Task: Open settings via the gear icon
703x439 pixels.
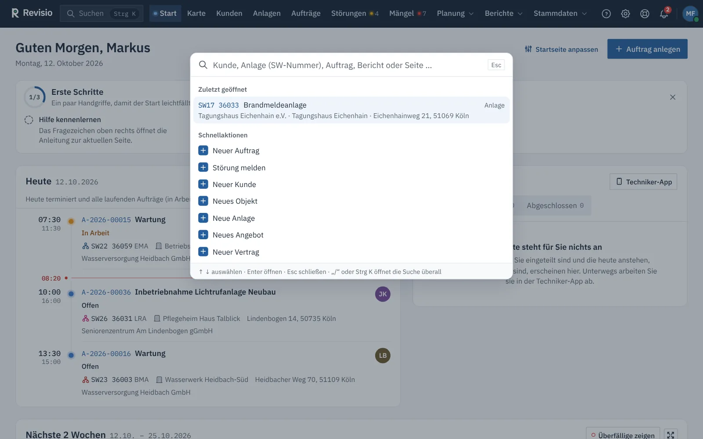Action: [626, 14]
